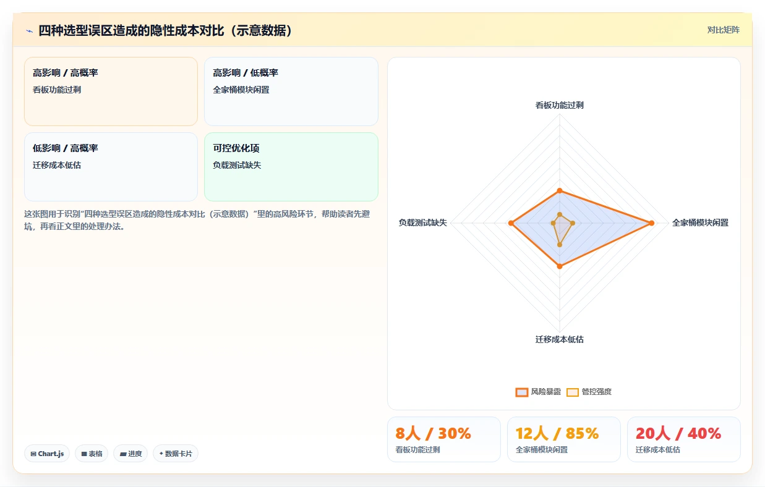
Task: Click the 风险暴露 legend label
Action: pos(545,392)
